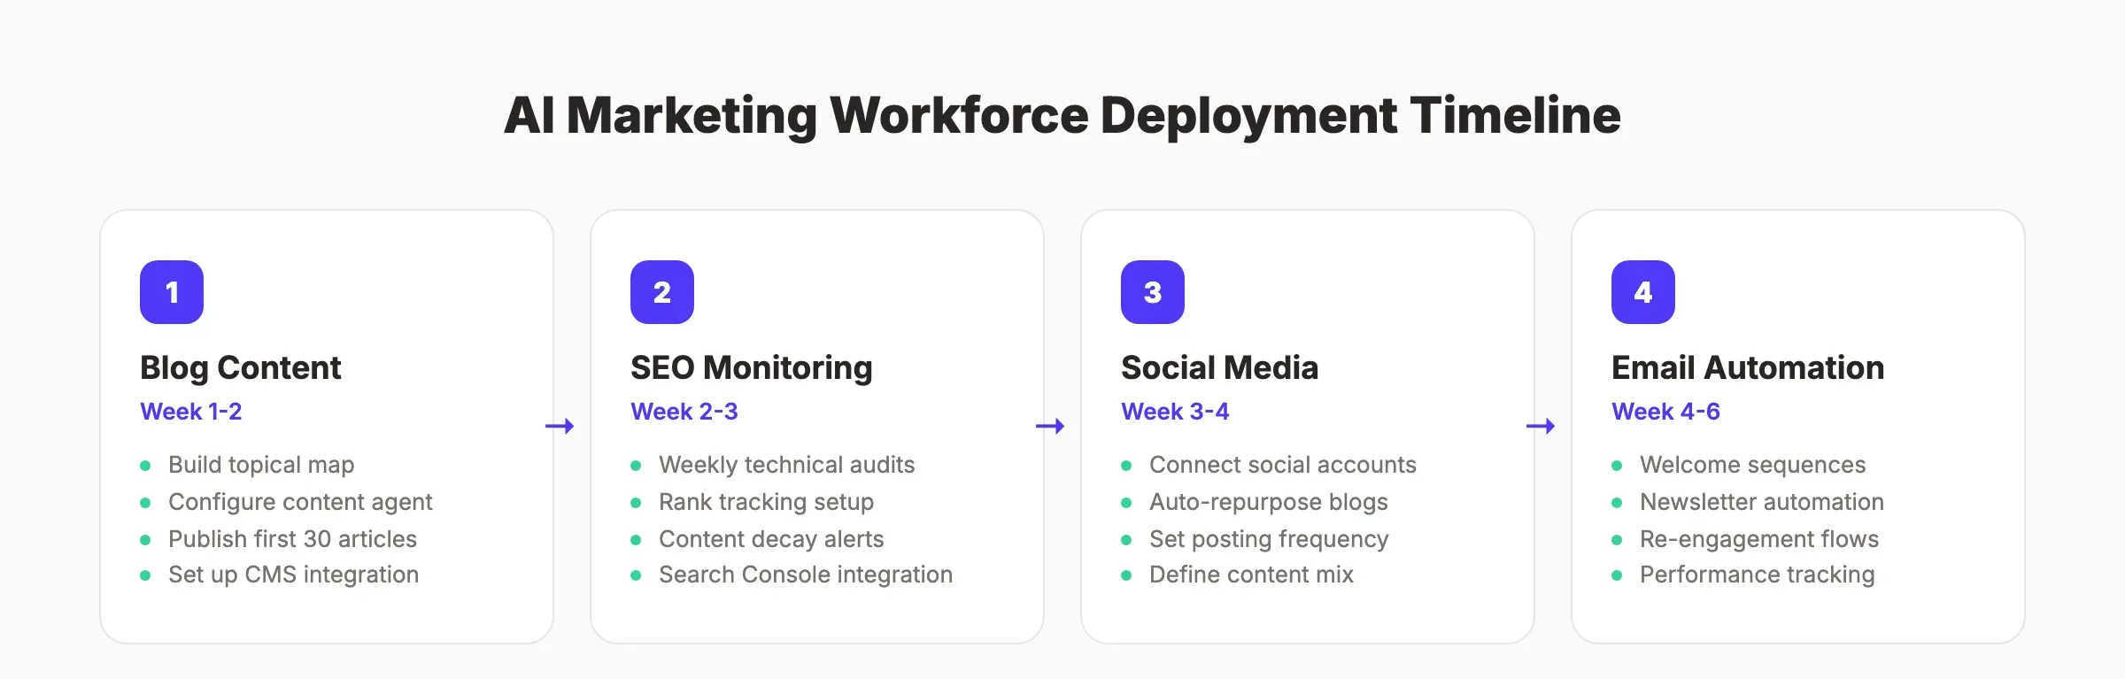The height and width of the screenshot is (679, 2125).
Task: Click the 'Week 2-3' label
Action: click(684, 412)
